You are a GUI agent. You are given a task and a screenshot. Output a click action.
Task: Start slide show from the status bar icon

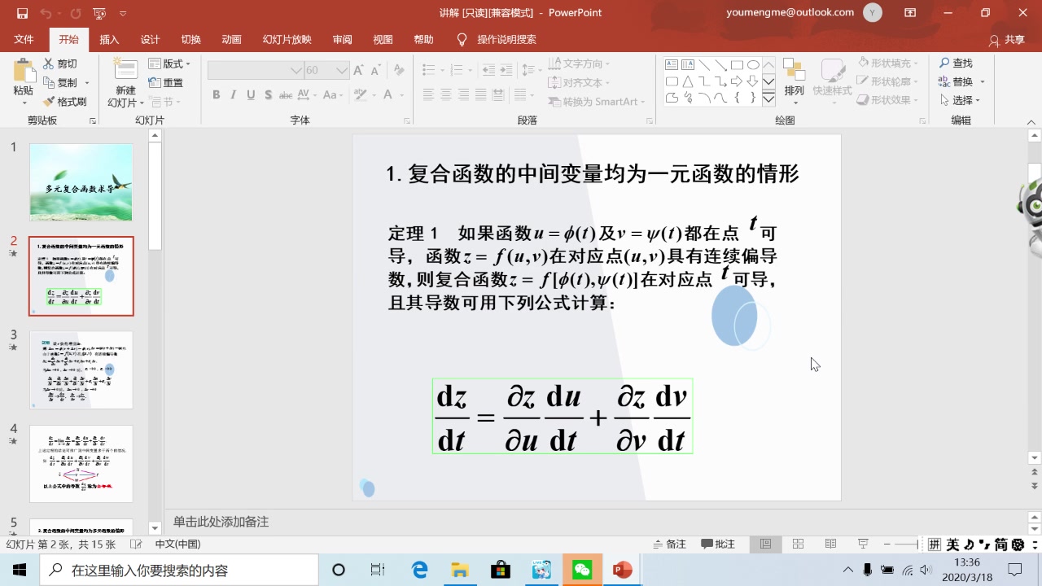(861, 544)
